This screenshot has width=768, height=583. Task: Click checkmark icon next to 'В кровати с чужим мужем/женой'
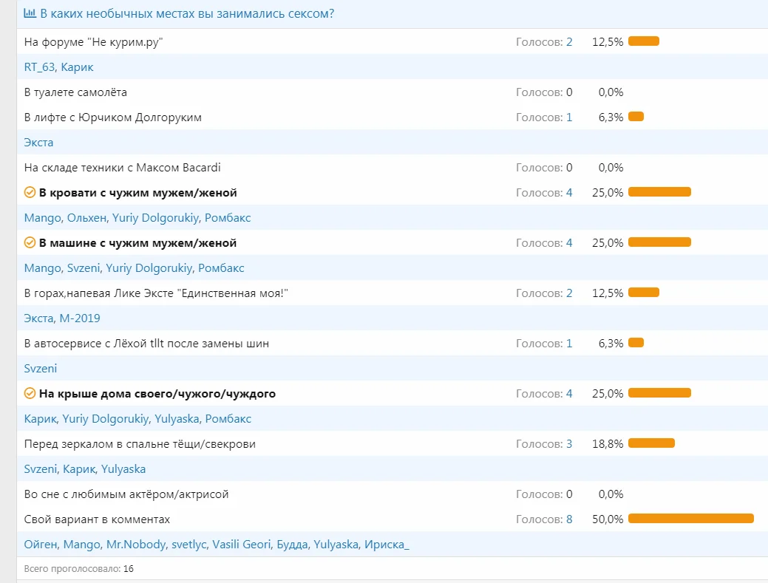tap(30, 192)
